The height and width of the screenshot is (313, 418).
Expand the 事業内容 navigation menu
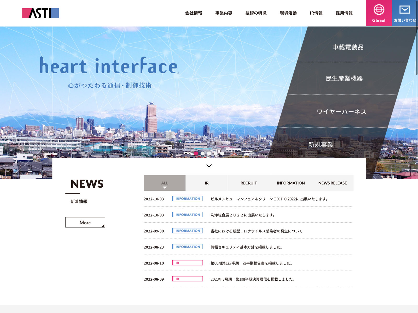point(224,13)
